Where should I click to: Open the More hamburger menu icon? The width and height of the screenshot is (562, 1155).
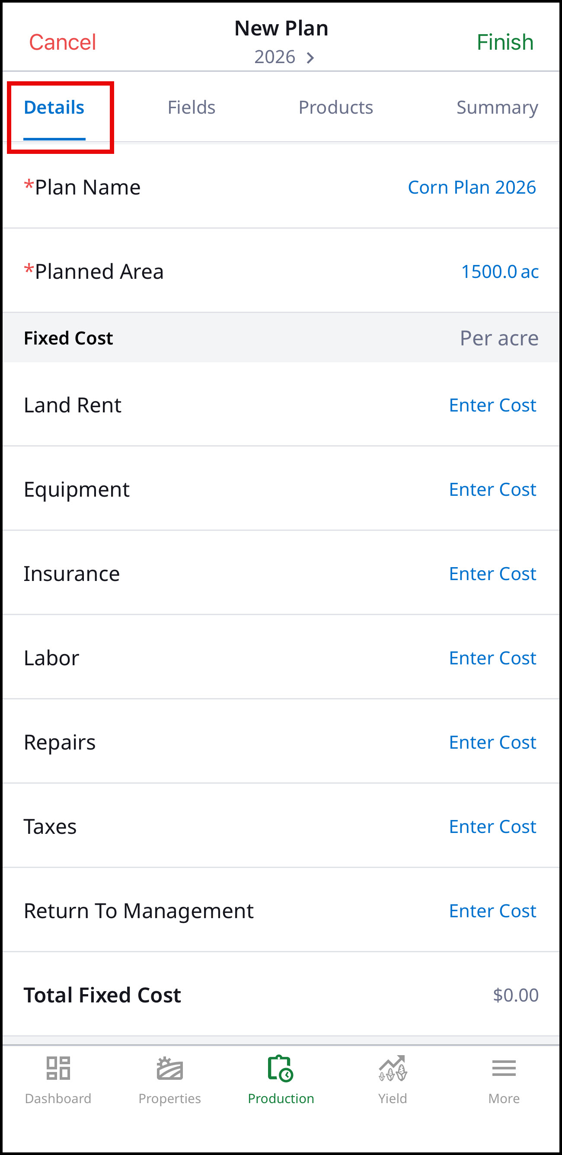504,1068
